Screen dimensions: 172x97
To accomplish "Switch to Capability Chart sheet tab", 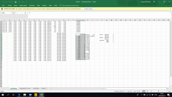I will pyautogui.click(x=25, y=88).
